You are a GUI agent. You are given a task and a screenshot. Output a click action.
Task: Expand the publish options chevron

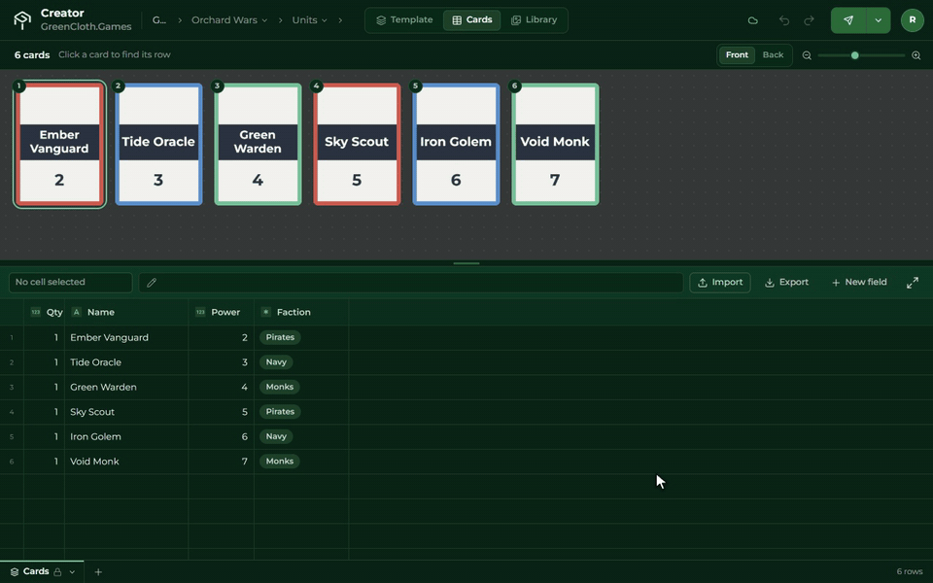[x=879, y=20]
